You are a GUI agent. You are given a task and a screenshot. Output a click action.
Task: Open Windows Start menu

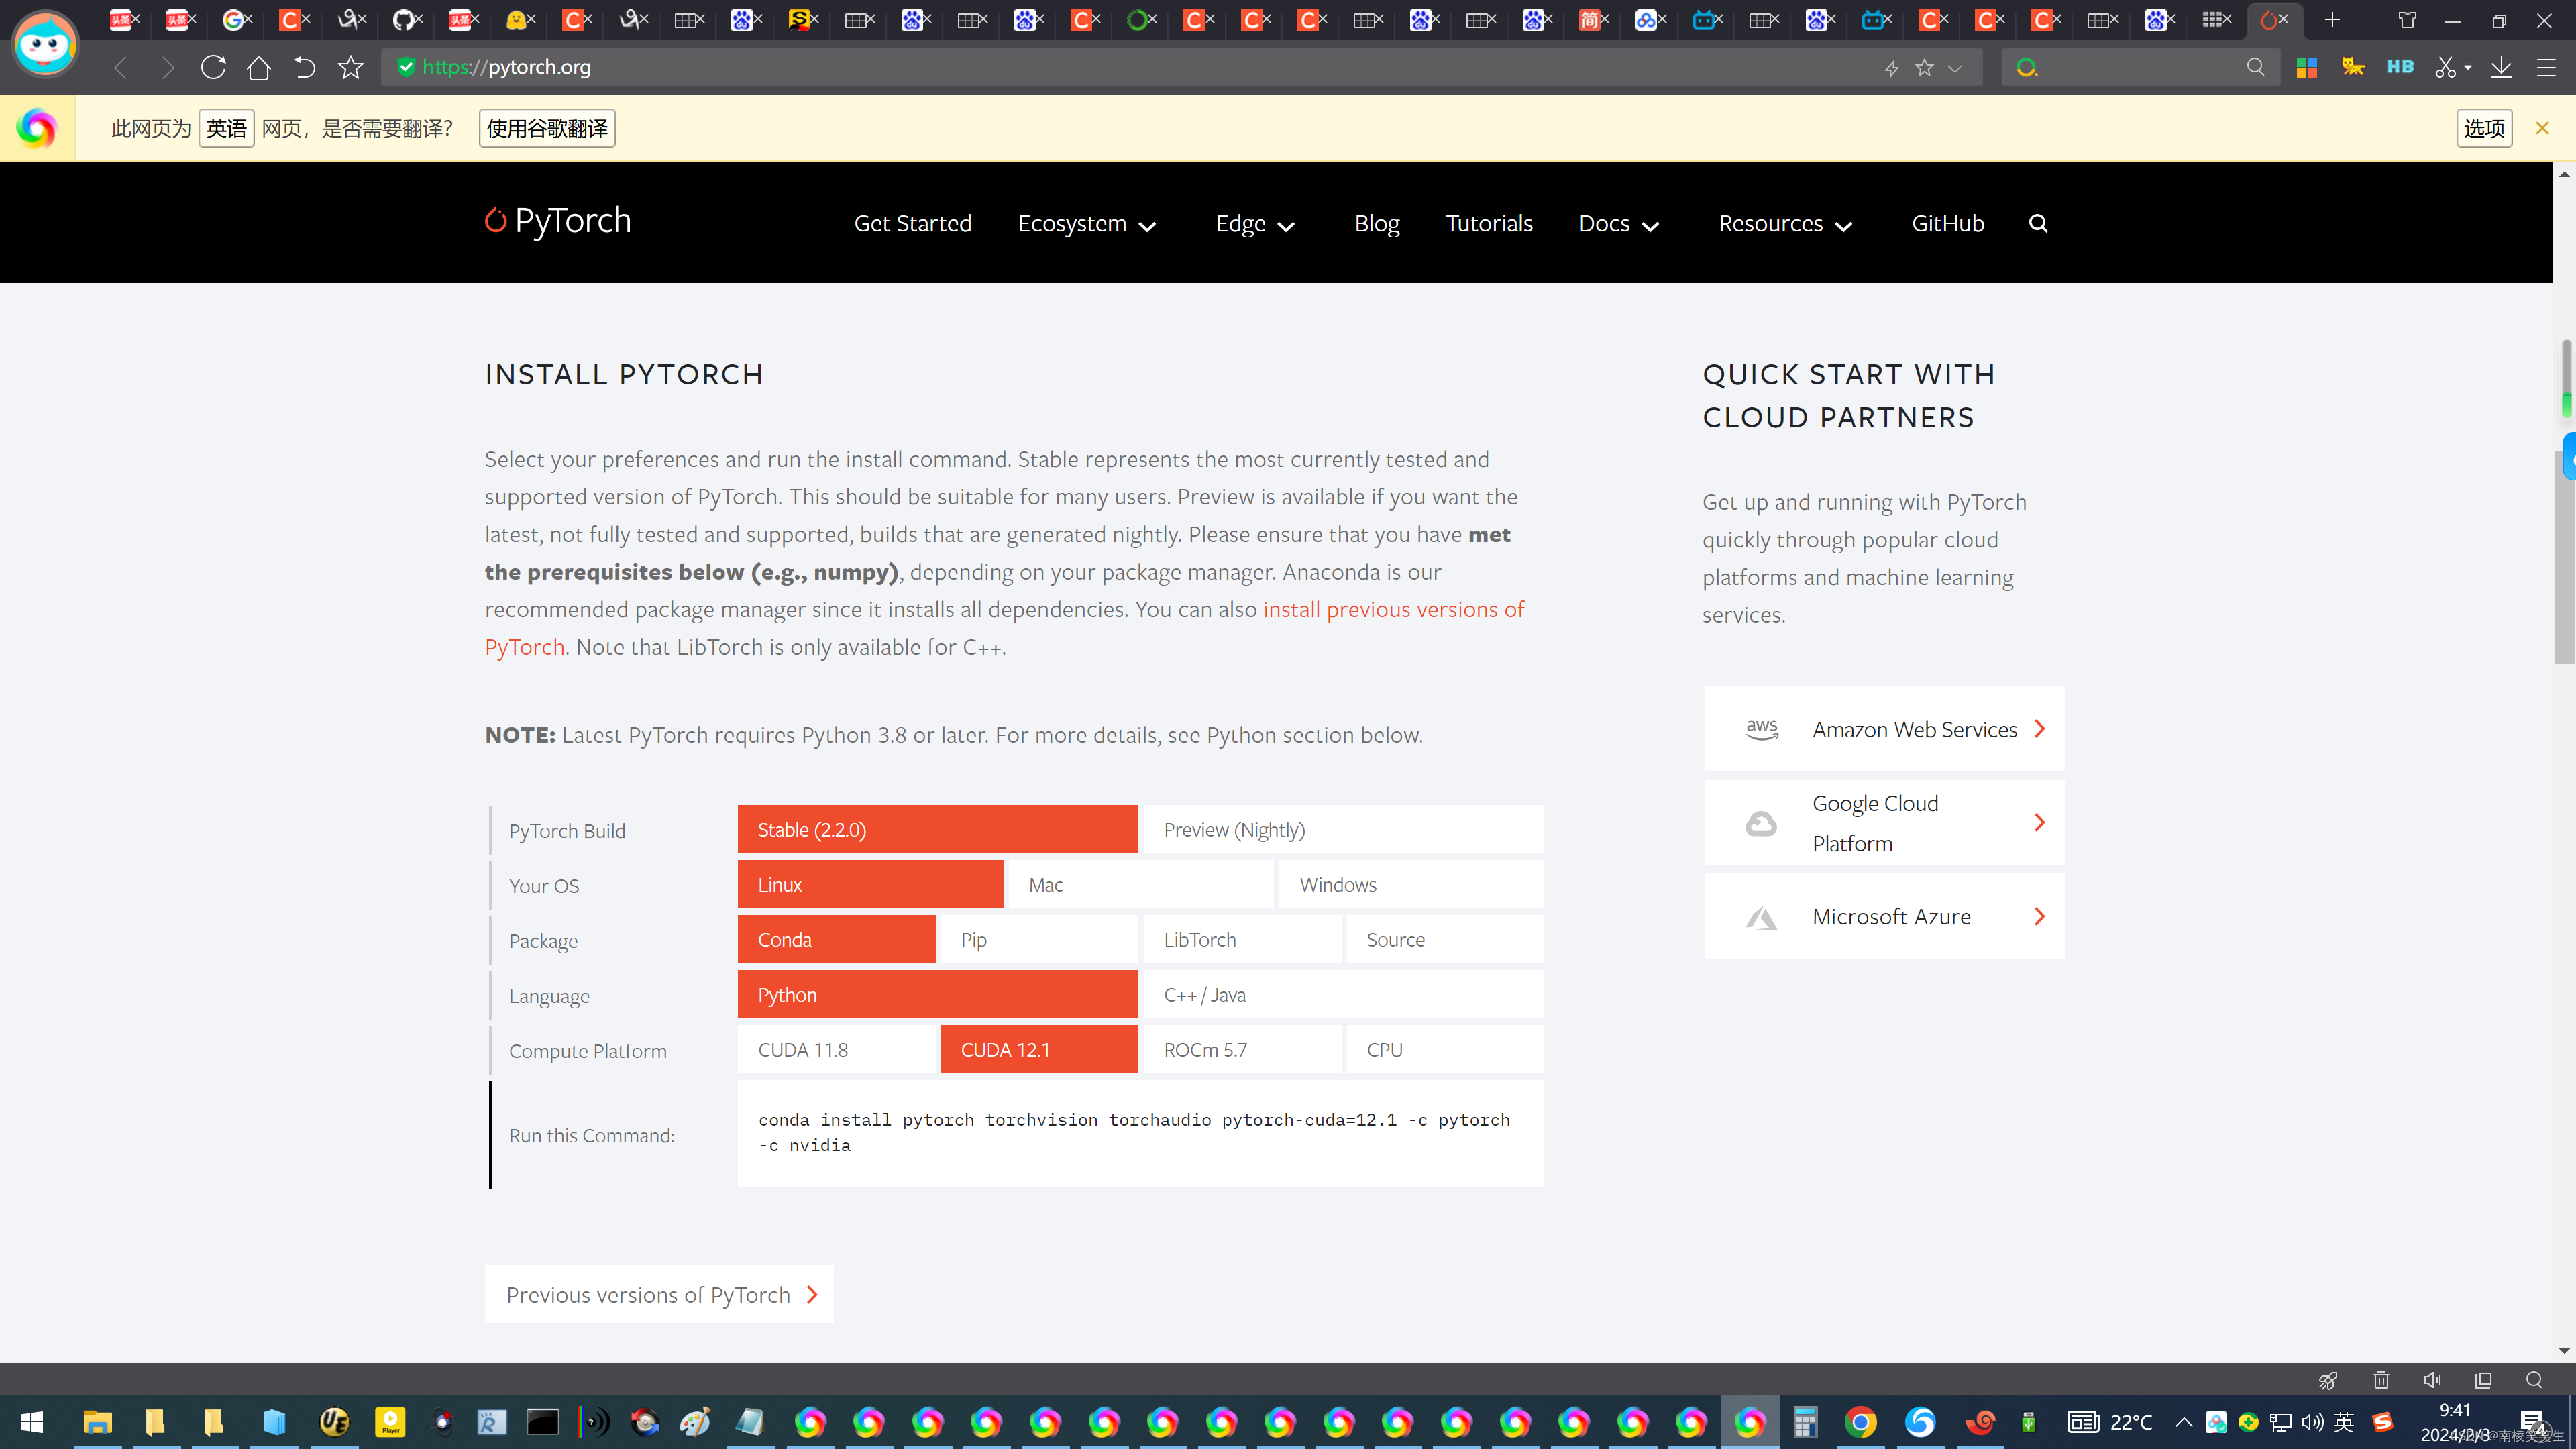(32, 1422)
